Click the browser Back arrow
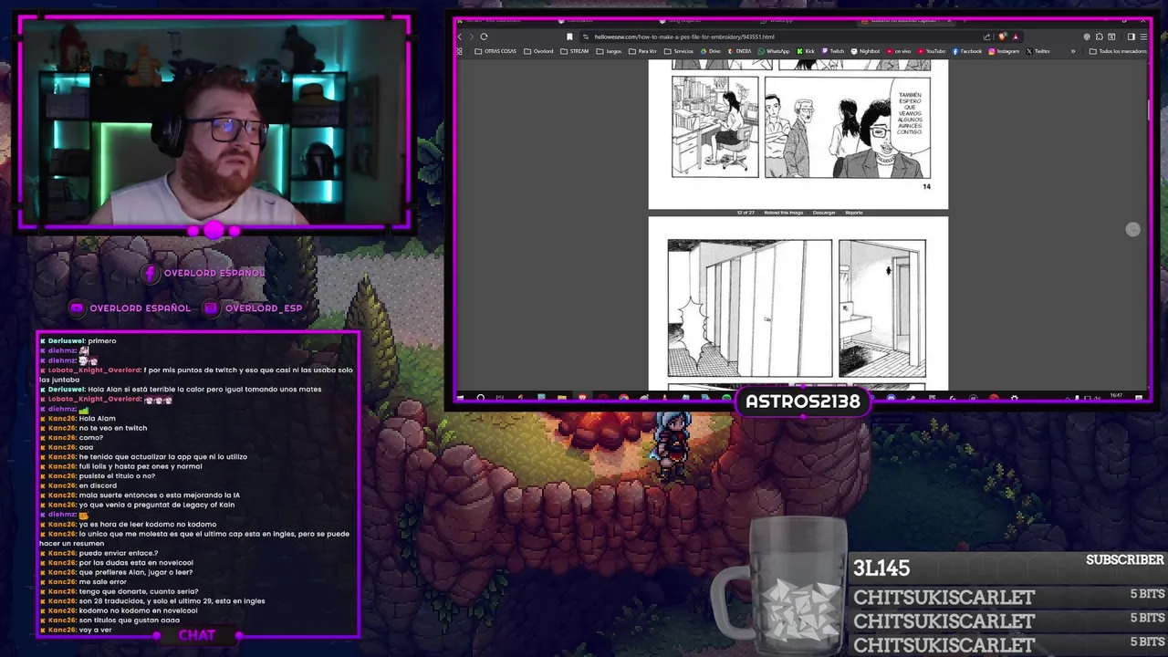 460,36
